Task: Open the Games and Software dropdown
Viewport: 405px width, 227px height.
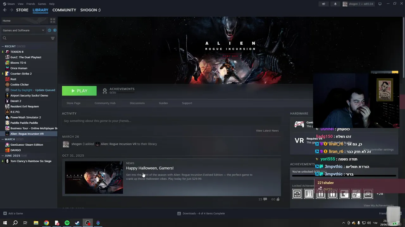Action: coord(23,30)
